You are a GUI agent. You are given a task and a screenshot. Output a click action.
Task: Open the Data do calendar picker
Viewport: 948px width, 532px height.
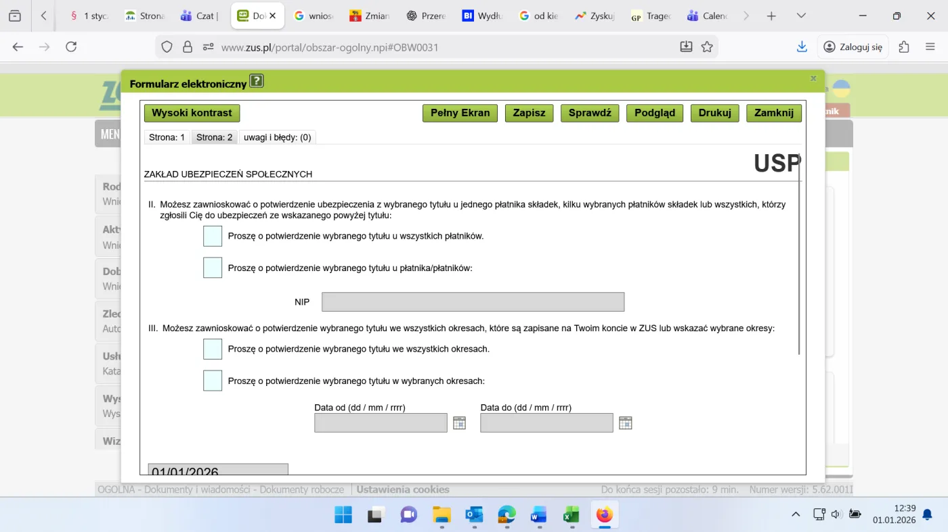tap(625, 423)
